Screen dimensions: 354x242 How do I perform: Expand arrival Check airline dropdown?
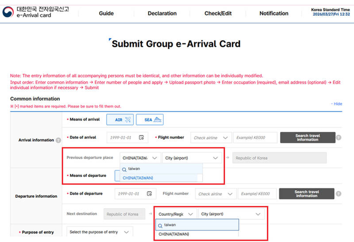click(211, 138)
